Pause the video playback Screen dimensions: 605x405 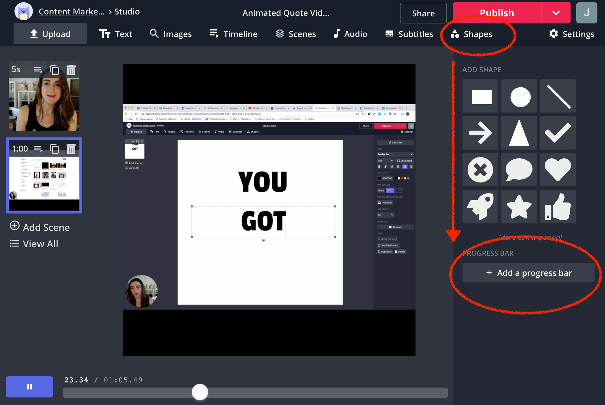(x=29, y=387)
